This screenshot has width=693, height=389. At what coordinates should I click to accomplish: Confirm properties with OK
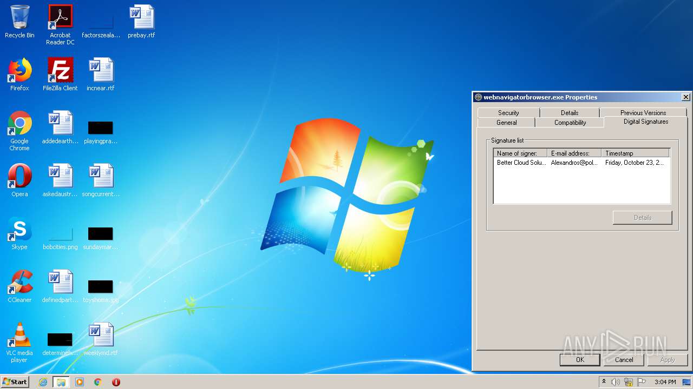coord(580,360)
